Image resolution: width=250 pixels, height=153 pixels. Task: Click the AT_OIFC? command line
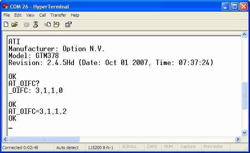[24, 83]
